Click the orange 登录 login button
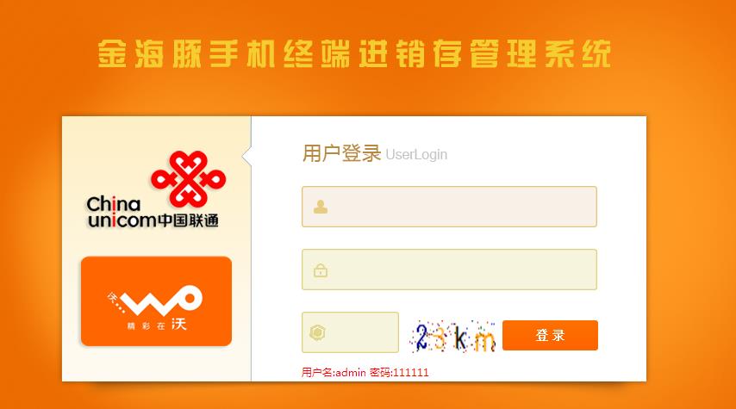The width and height of the screenshot is (736, 409). click(x=550, y=335)
